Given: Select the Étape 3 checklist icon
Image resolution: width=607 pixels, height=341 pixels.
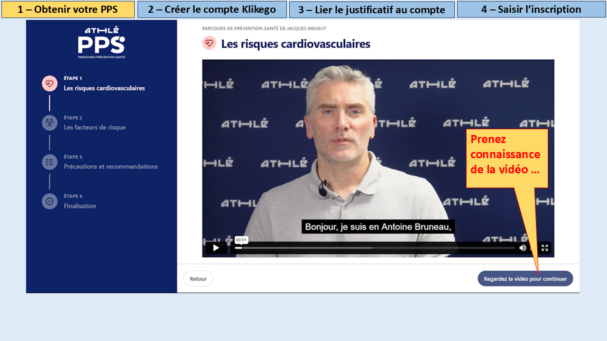Looking at the screenshot, I should [x=49, y=162].
